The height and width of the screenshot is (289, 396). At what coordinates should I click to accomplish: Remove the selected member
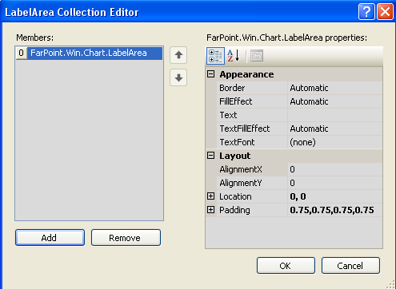point(126,238)
